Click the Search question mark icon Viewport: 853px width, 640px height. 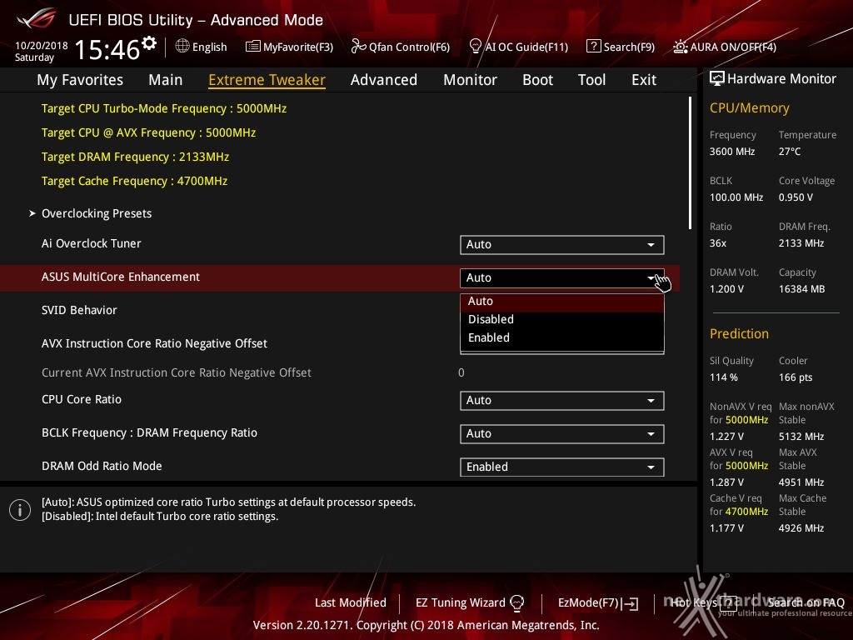point(593,47)
